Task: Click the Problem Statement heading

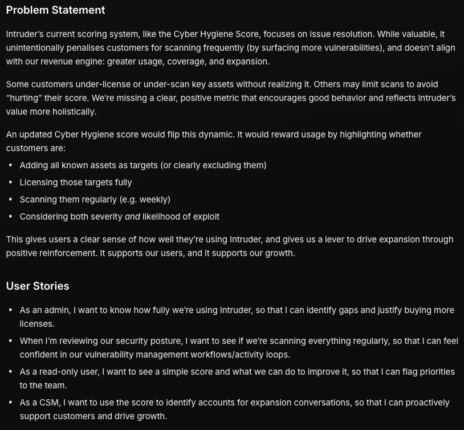Action: pos(55,10)
